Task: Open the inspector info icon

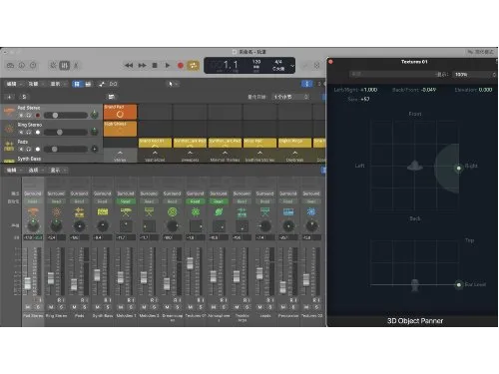Action: point(22,66)
